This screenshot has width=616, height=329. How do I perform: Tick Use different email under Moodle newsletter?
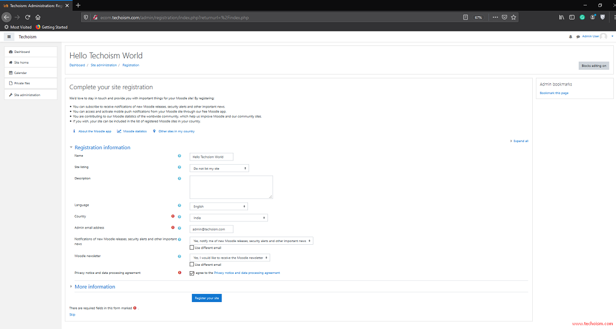click(x=192, y=265)
